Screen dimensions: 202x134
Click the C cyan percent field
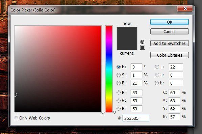174,92
